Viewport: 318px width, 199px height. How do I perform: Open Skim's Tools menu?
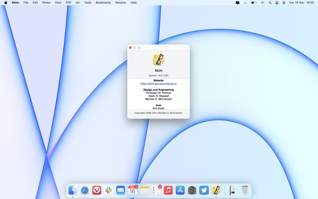[87, 2]
